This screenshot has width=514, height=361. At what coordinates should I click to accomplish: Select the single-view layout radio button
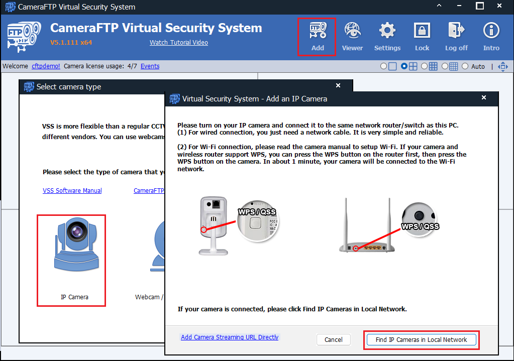384,66
